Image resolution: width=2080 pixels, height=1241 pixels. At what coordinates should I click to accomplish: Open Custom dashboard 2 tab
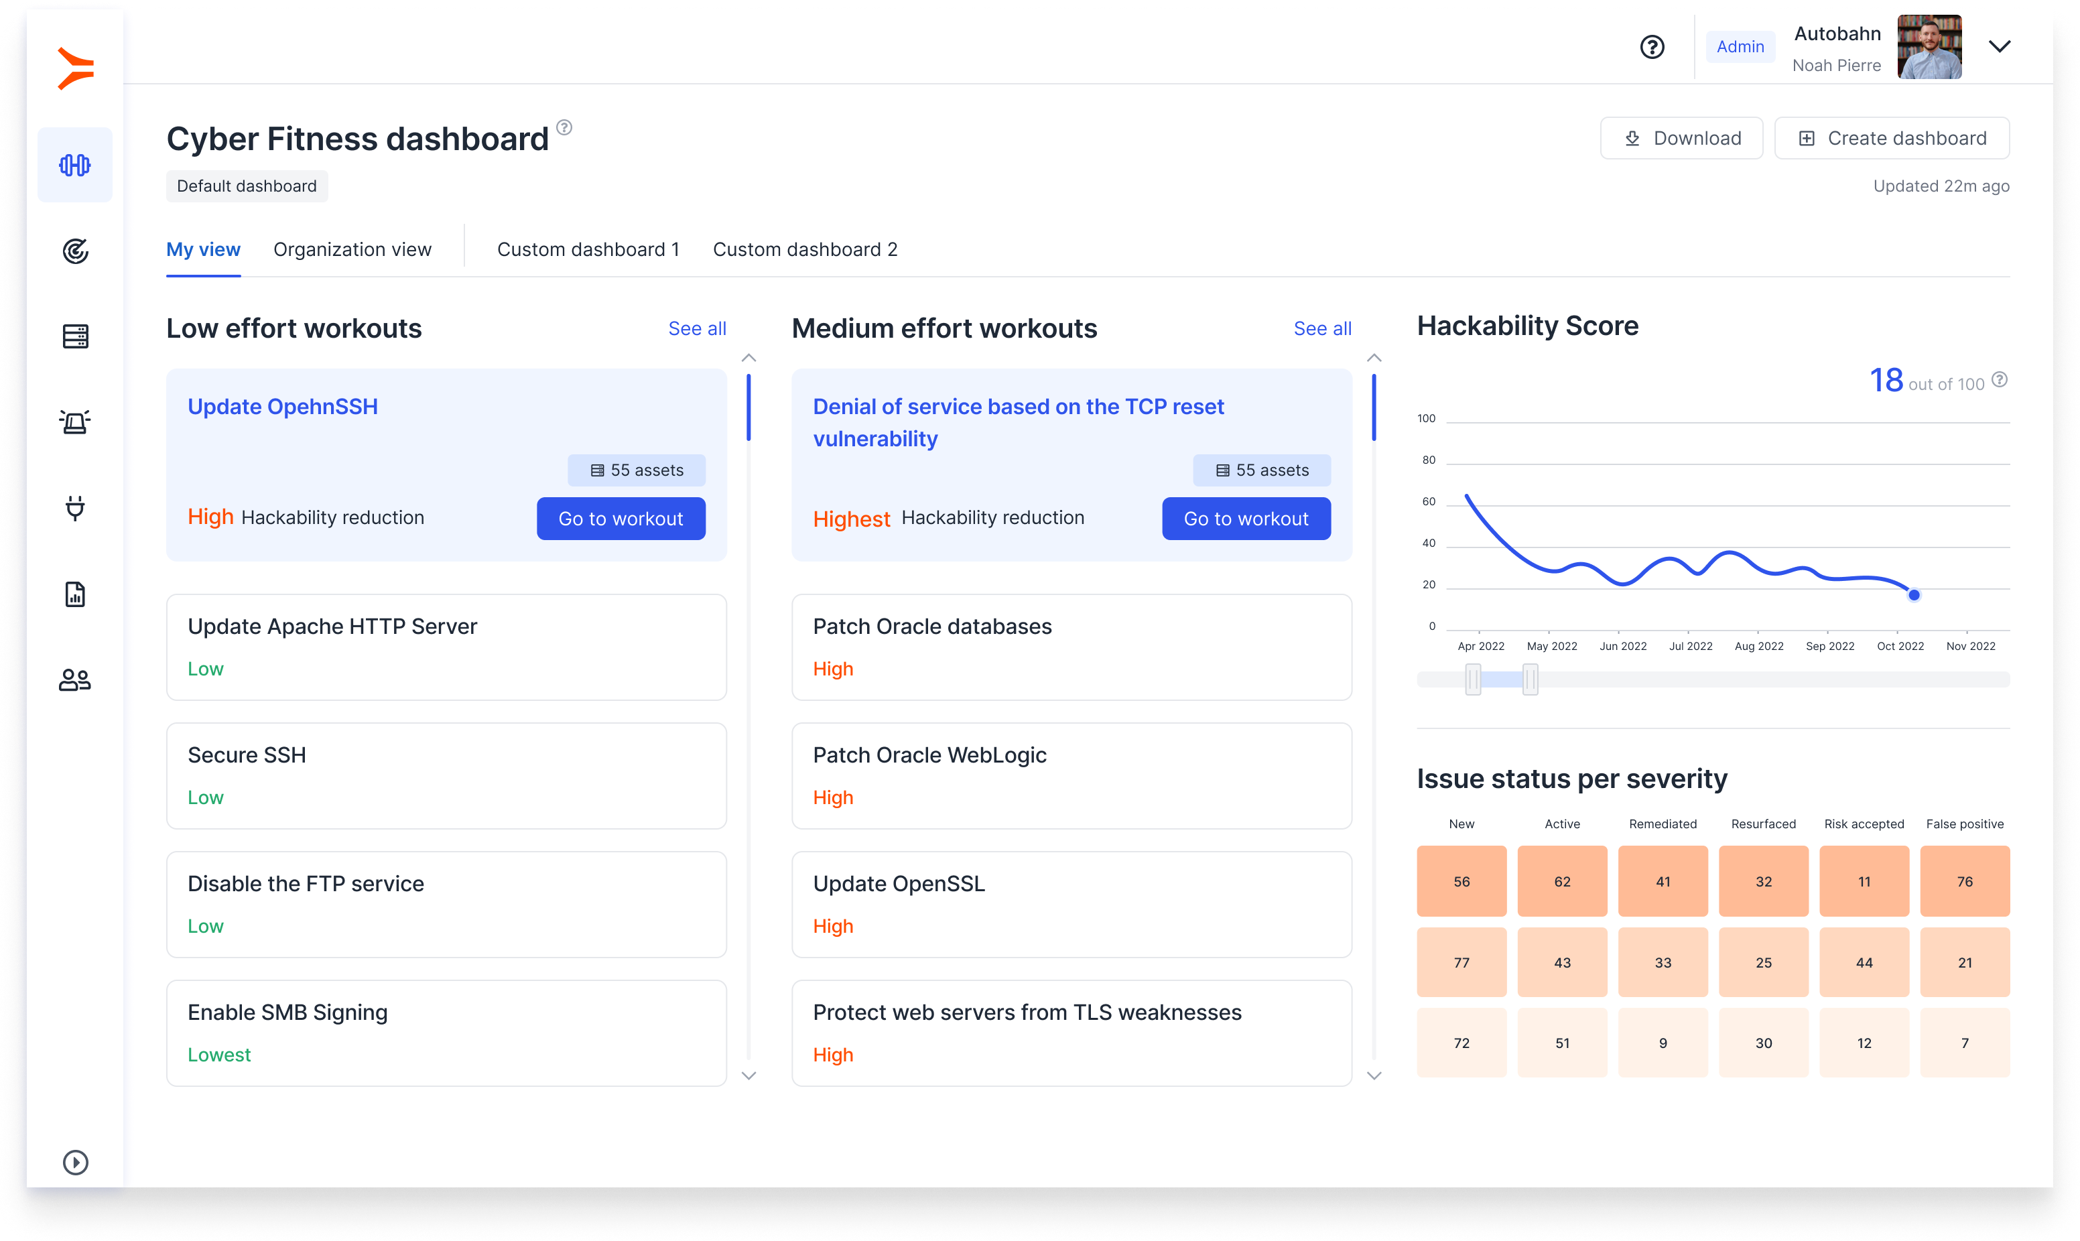pyautogui.click(x=804, y=249)
